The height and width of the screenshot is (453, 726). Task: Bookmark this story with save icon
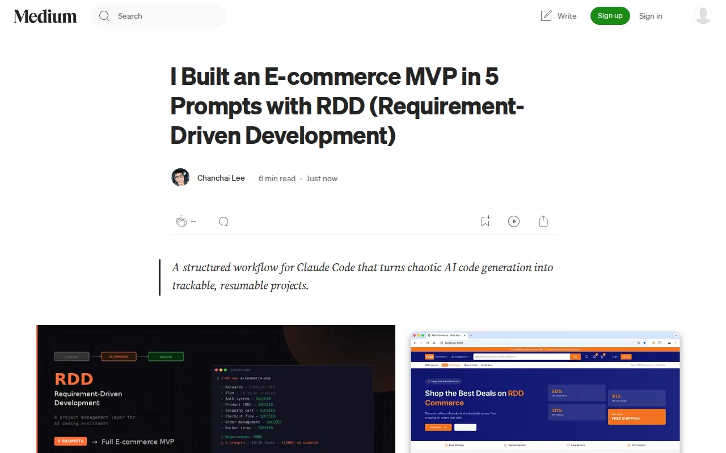(486, 221)
